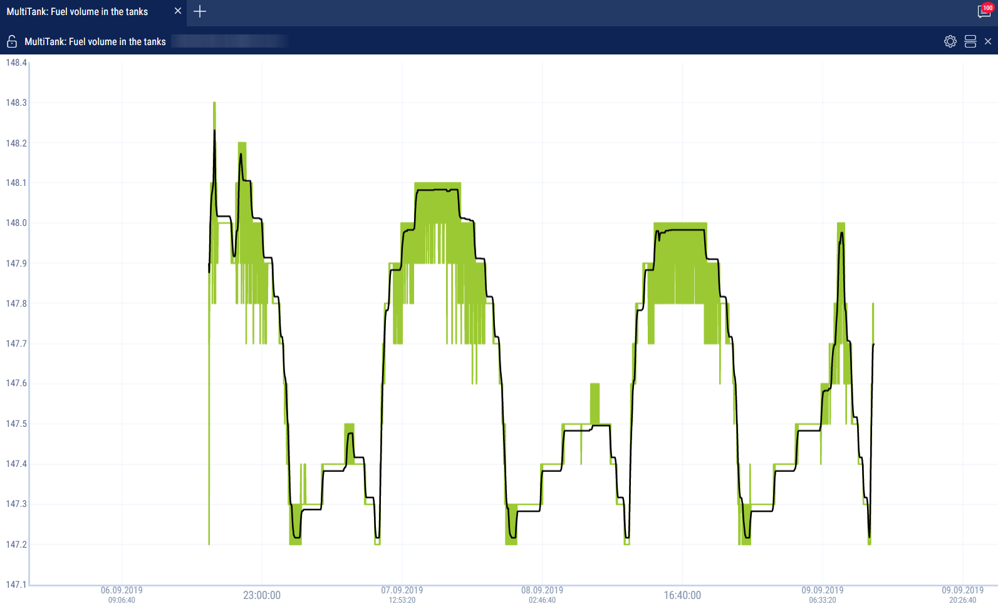Click the 147.3 y-axis label
The width and height of the screenshot is (998, 604).
[16, 504]
